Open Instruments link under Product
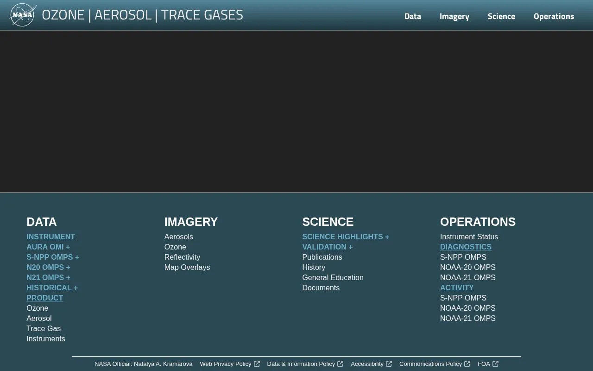Image resolution: width=593 pixels, height=371 pixels. (45, 339)
